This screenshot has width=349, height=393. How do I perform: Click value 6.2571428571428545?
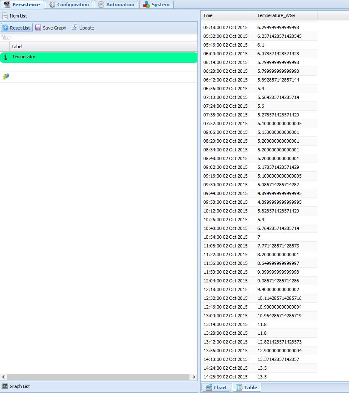[279, 36]
